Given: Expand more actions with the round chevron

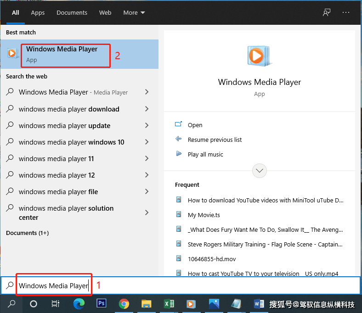Looking at the screenshot, I should click(x=260, y=171).
